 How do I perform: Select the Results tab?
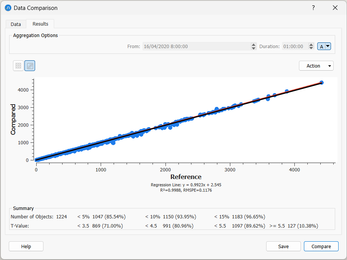[x=40, y=24]
